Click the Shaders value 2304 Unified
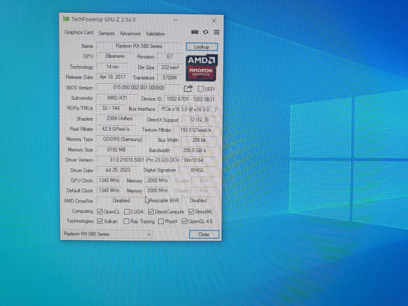 [x=120, y=119]
